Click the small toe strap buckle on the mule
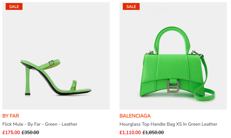Viewport: 231px width, 138px height. pos(75,82)
